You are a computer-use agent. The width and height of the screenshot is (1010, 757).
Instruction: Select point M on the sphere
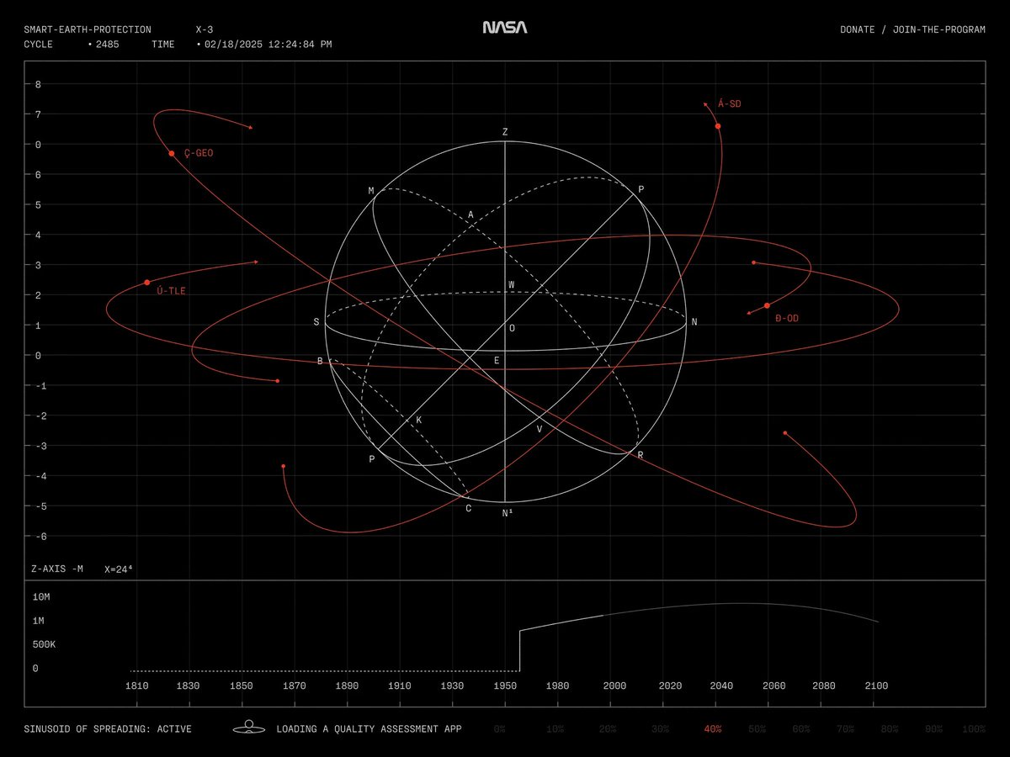click(x=371, y=191)
